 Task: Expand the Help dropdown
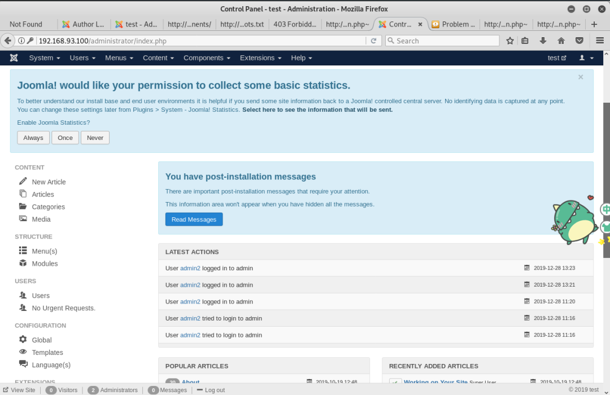click(x=302, y=58)
